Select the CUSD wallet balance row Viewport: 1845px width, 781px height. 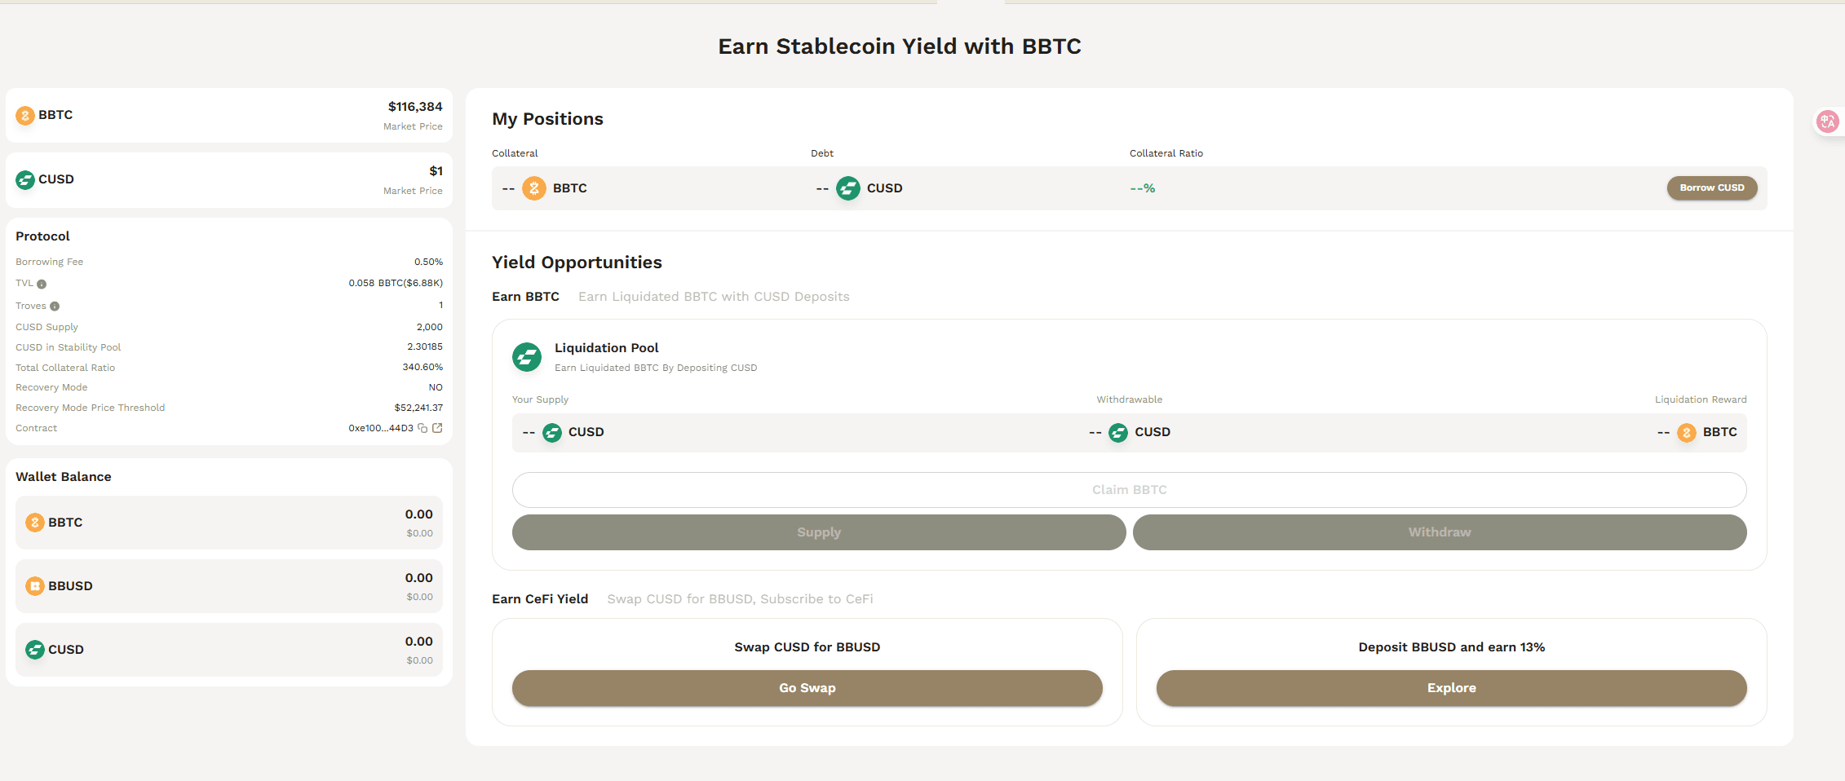229,650
